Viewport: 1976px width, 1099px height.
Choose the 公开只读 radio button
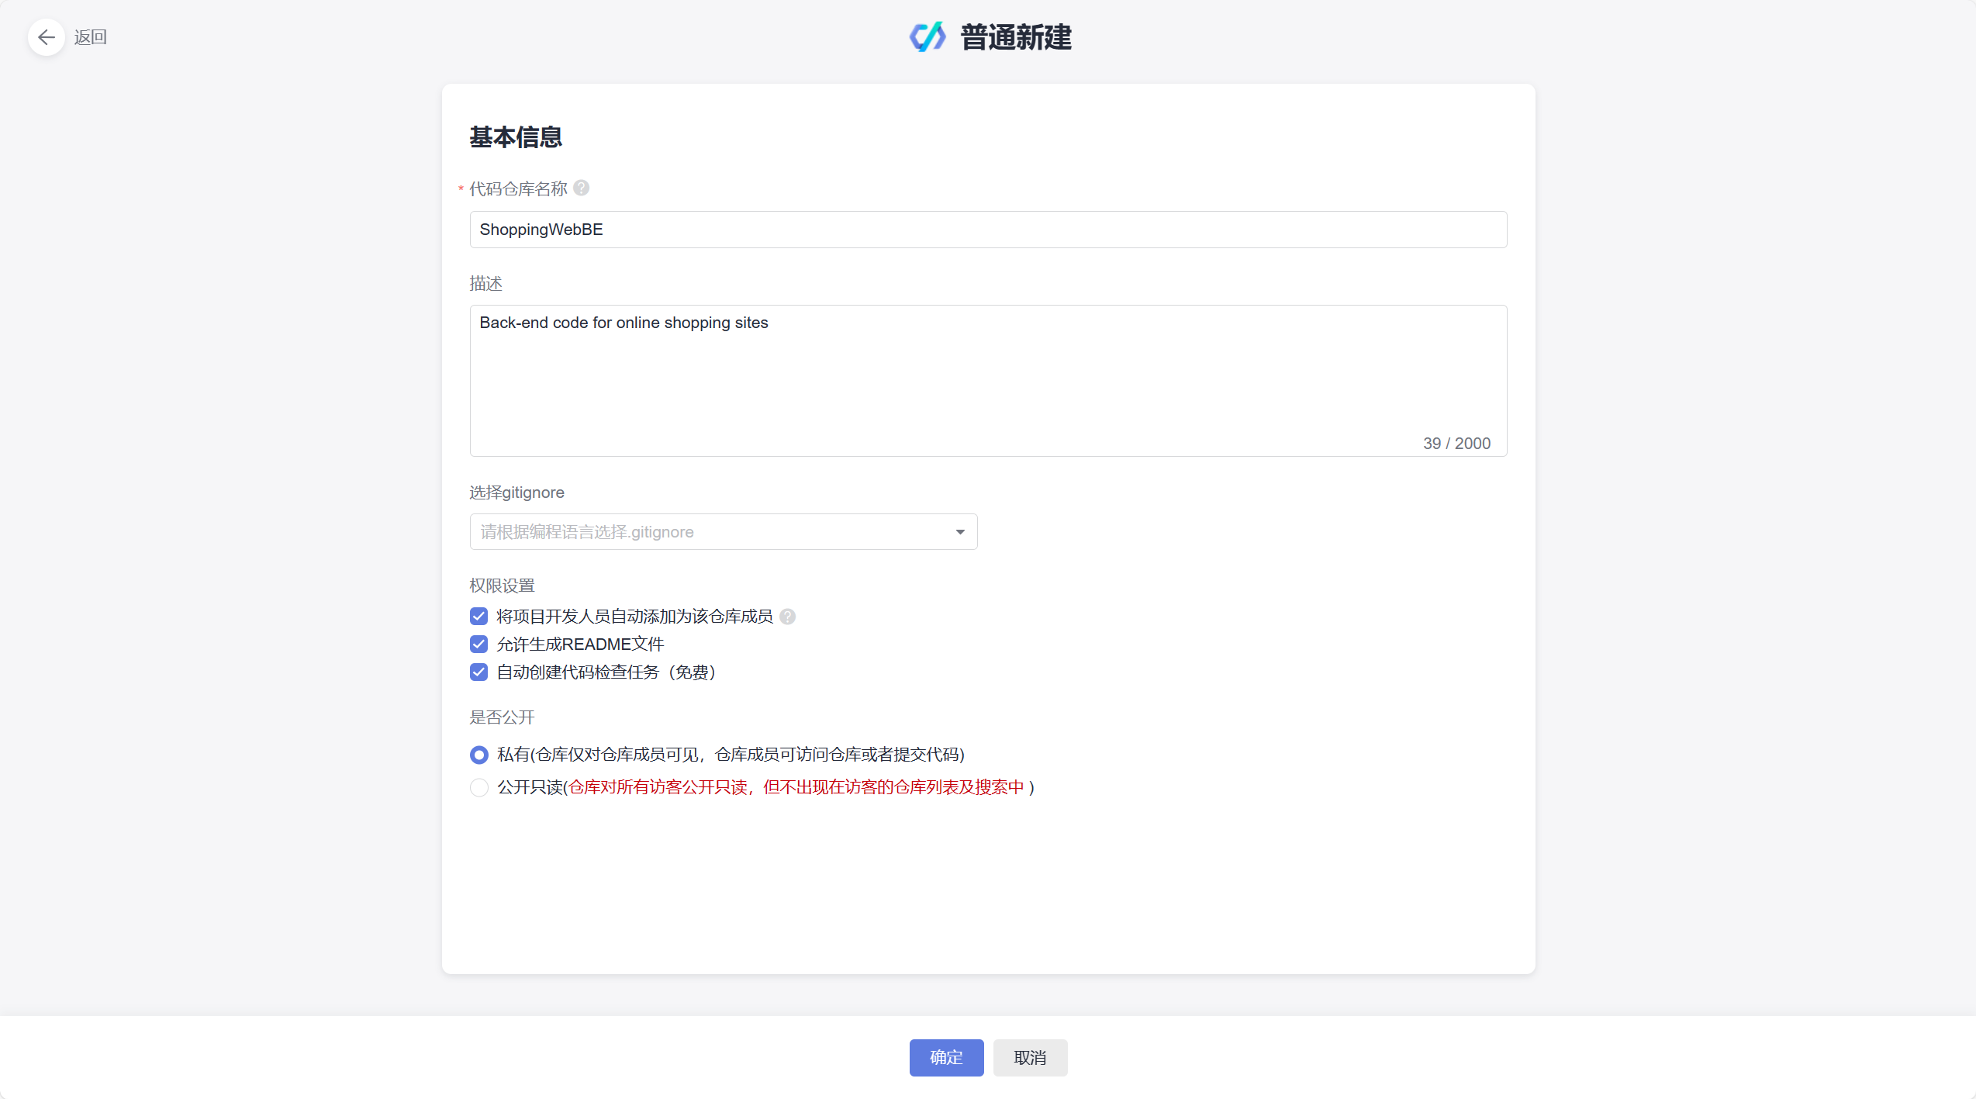pyautogui.click(x=479, y=787)
